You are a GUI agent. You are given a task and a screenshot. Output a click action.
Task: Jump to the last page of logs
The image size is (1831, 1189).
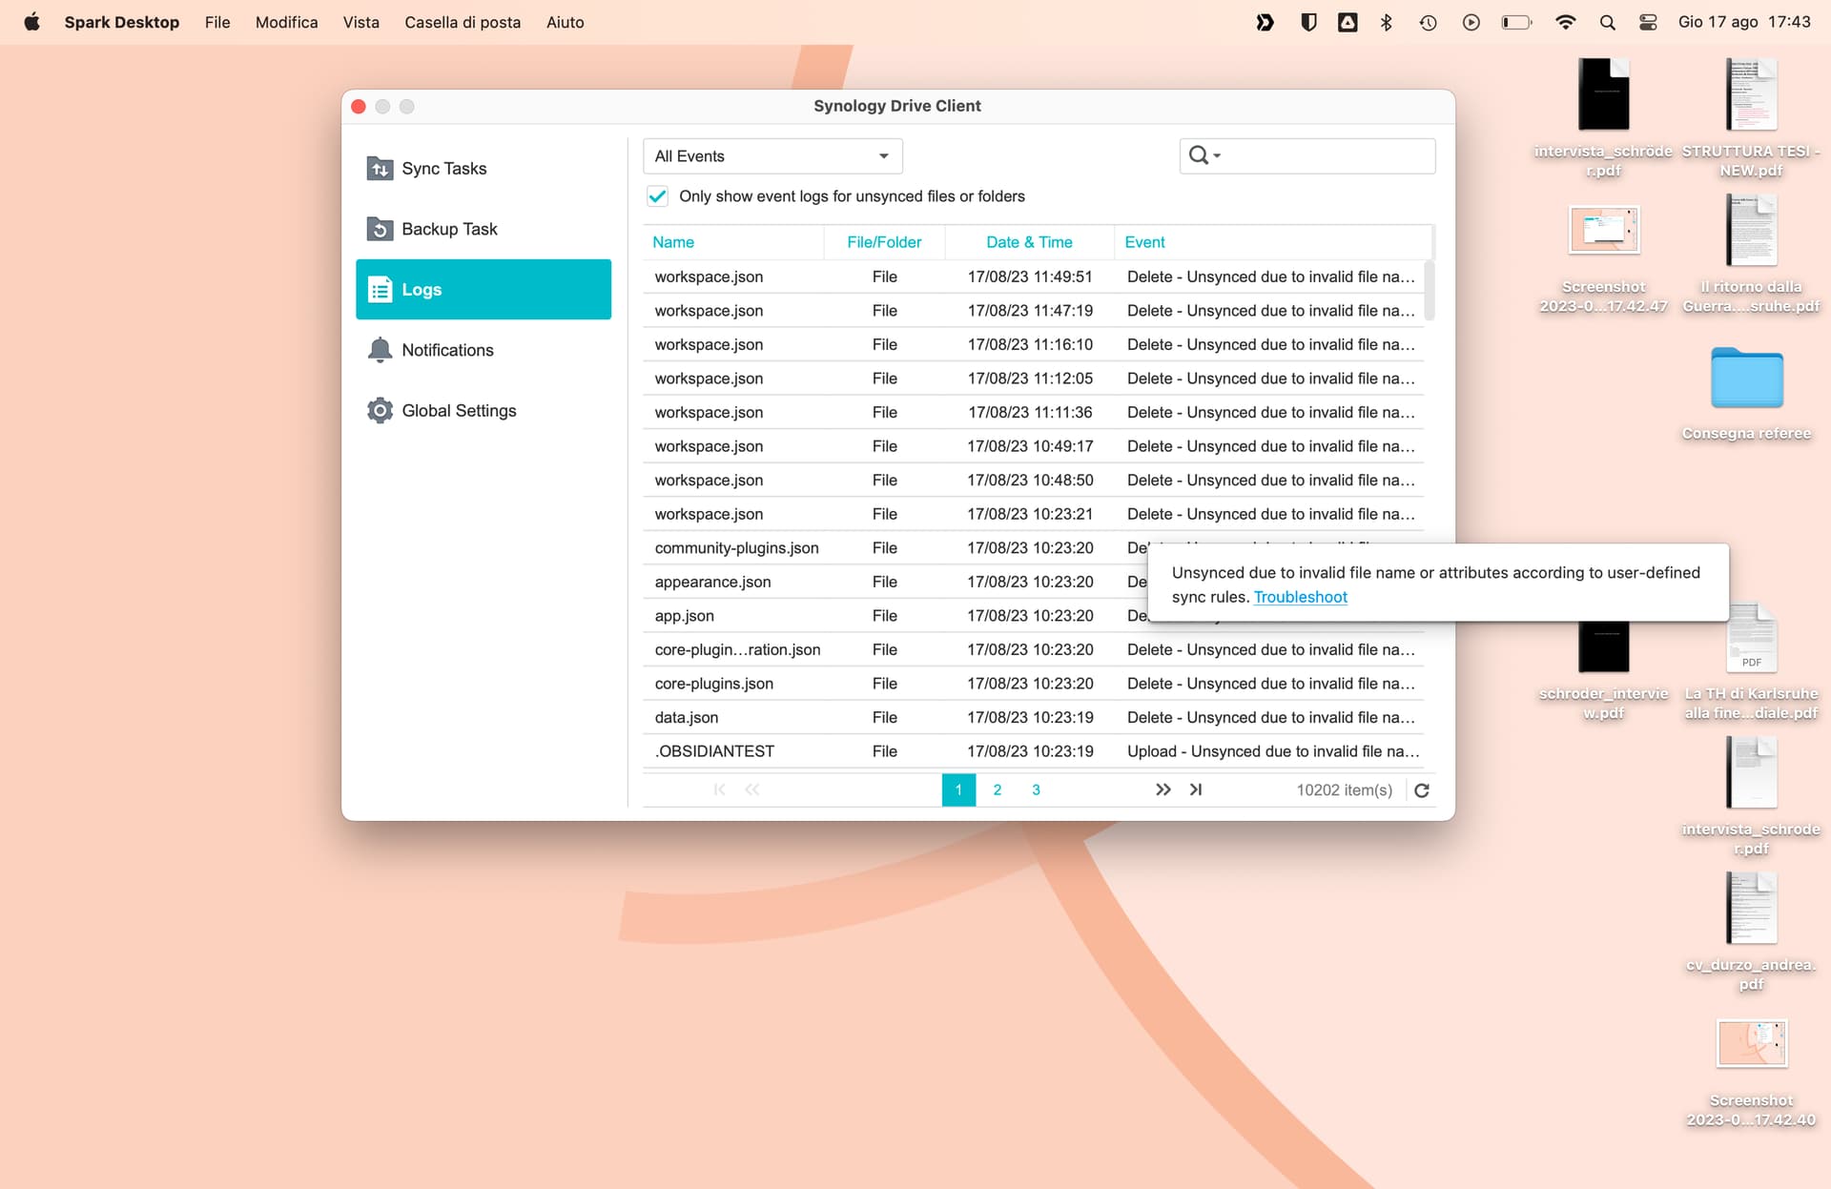tap(1196, 789)
